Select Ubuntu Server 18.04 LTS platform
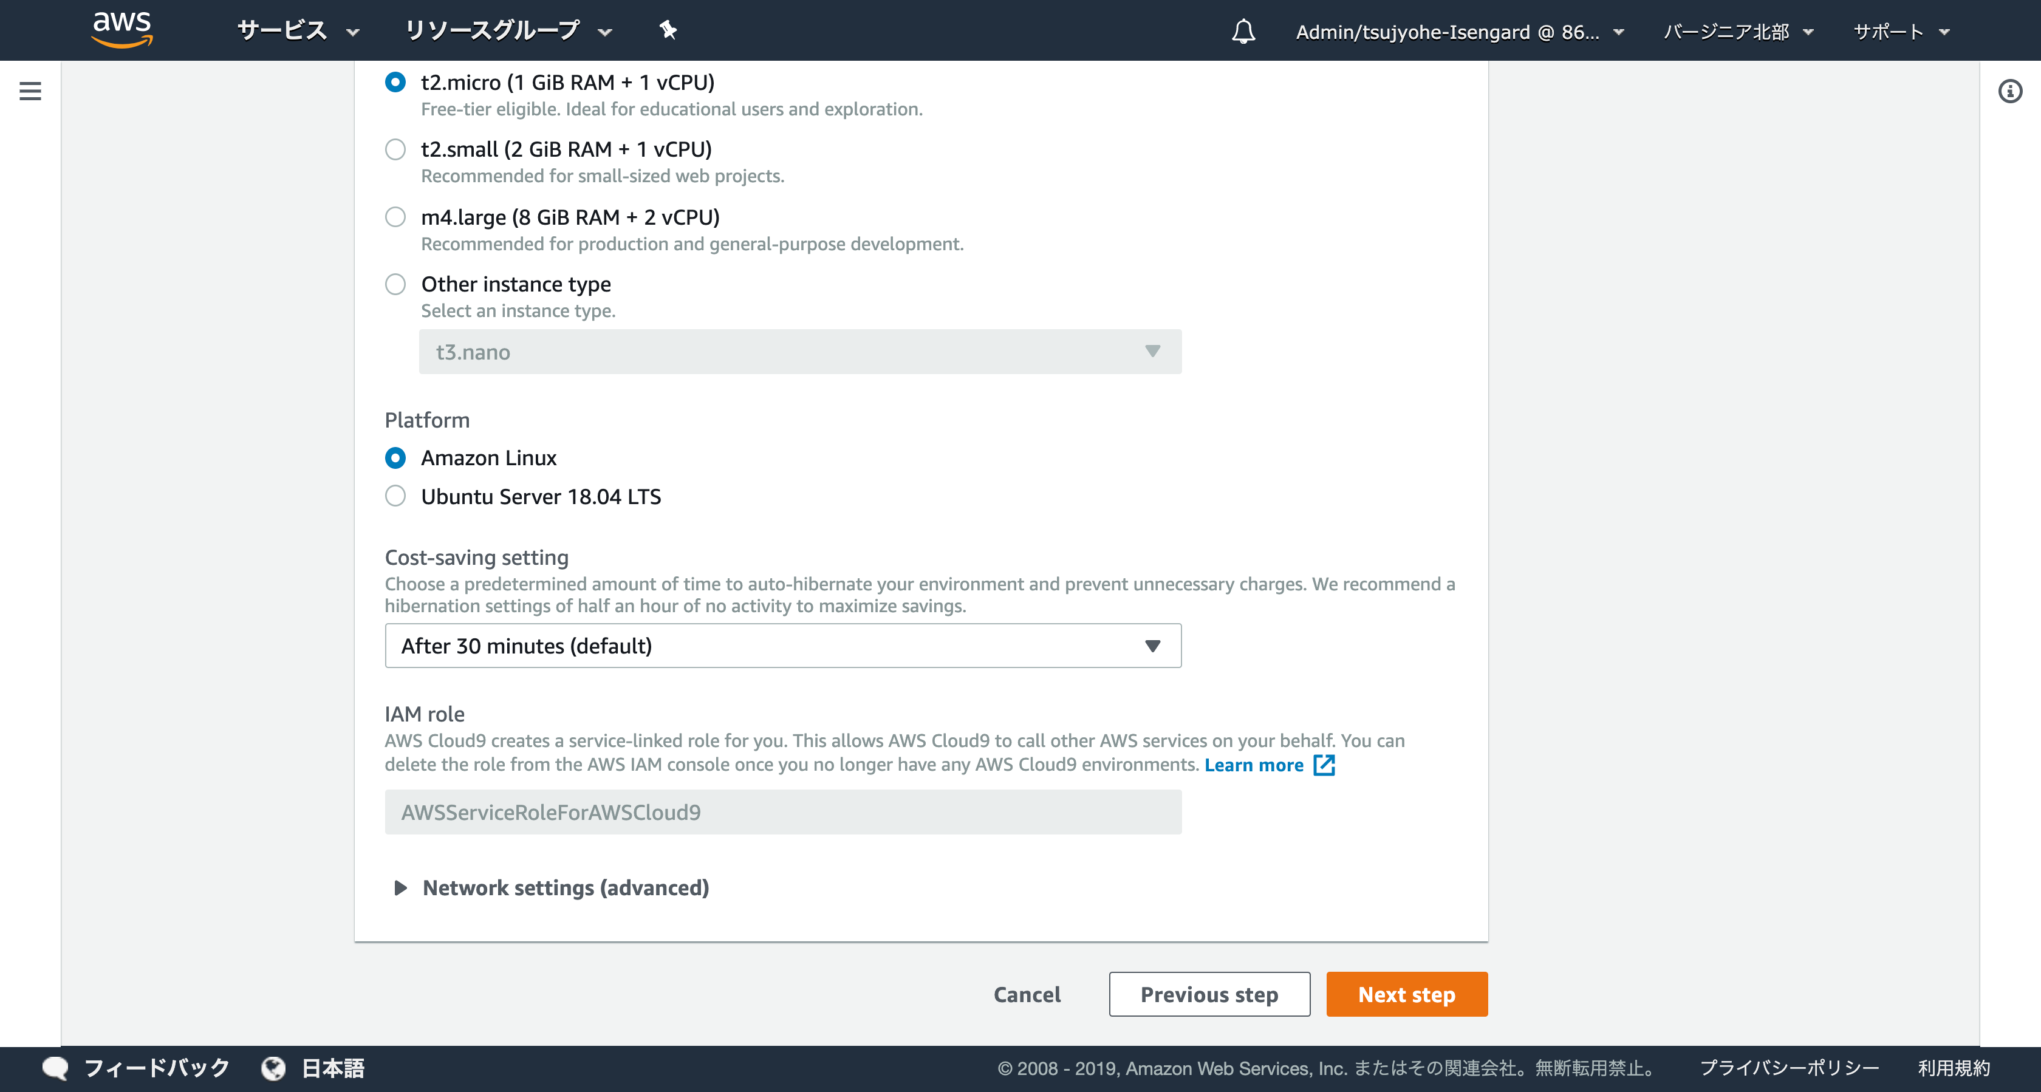2041x1092 pixels. pyautogui.click(x=395, y=496)
